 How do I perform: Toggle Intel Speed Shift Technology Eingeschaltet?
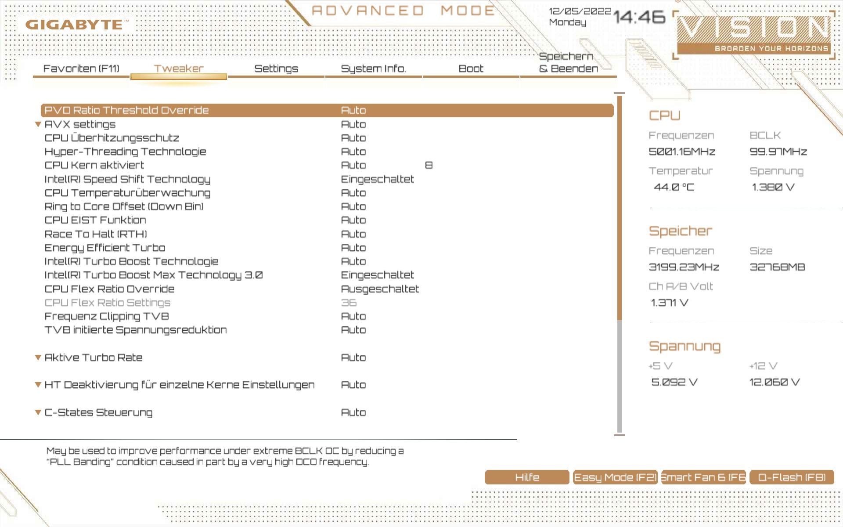378,179
